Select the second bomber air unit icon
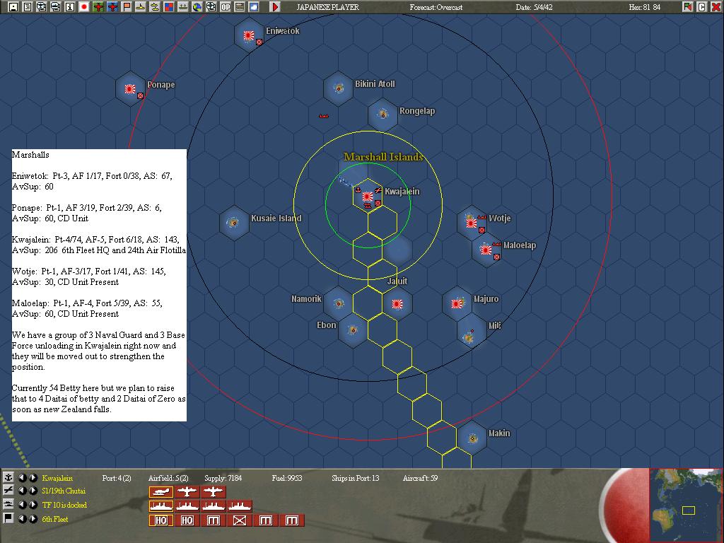The width and height of the screenshot is (724, 543). pos(187,492)
